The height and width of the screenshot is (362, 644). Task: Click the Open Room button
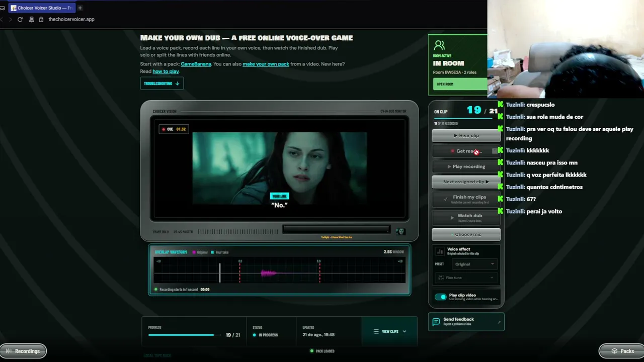tap(459, 84)
